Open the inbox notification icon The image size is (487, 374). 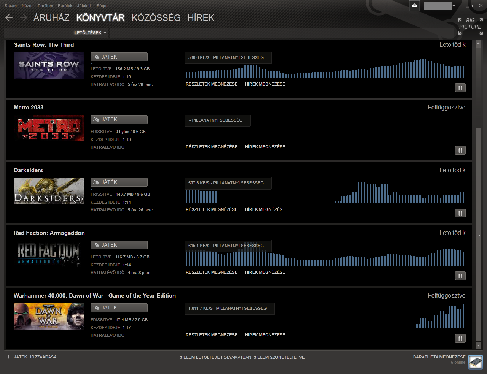pos(414,5)
